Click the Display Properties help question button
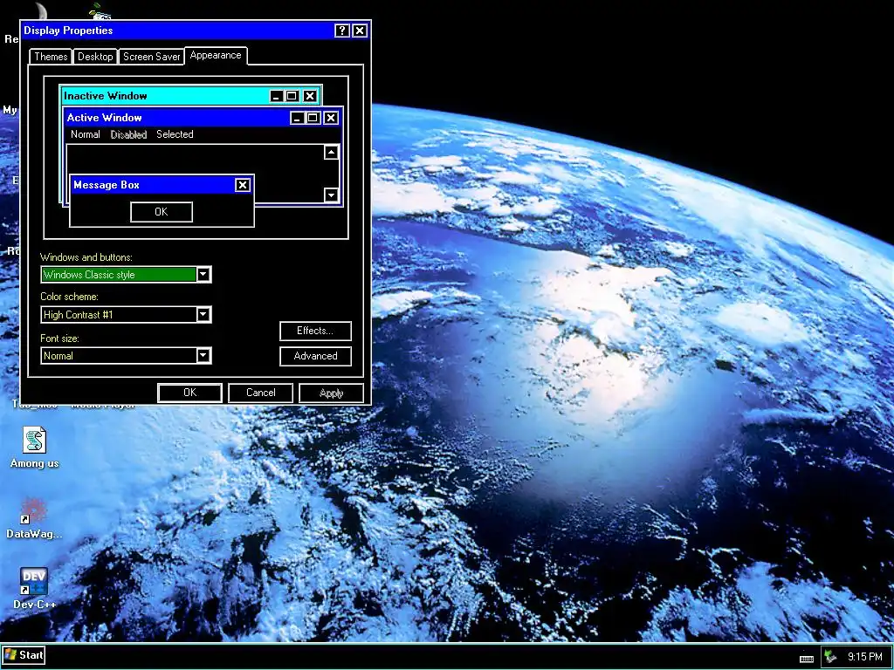 [x=341, y=31]
